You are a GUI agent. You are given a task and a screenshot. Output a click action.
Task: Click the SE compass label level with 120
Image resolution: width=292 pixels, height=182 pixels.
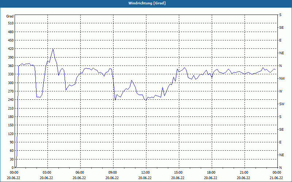(281, 130)
